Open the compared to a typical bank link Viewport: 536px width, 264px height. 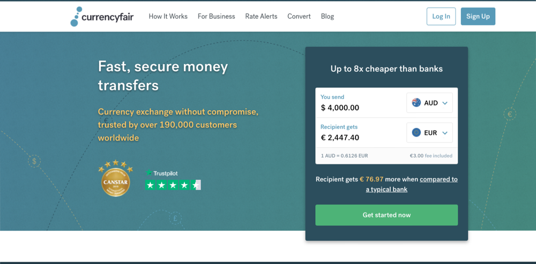pos(438,179)
